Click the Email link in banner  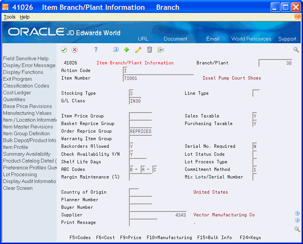[x=213, y=39]
